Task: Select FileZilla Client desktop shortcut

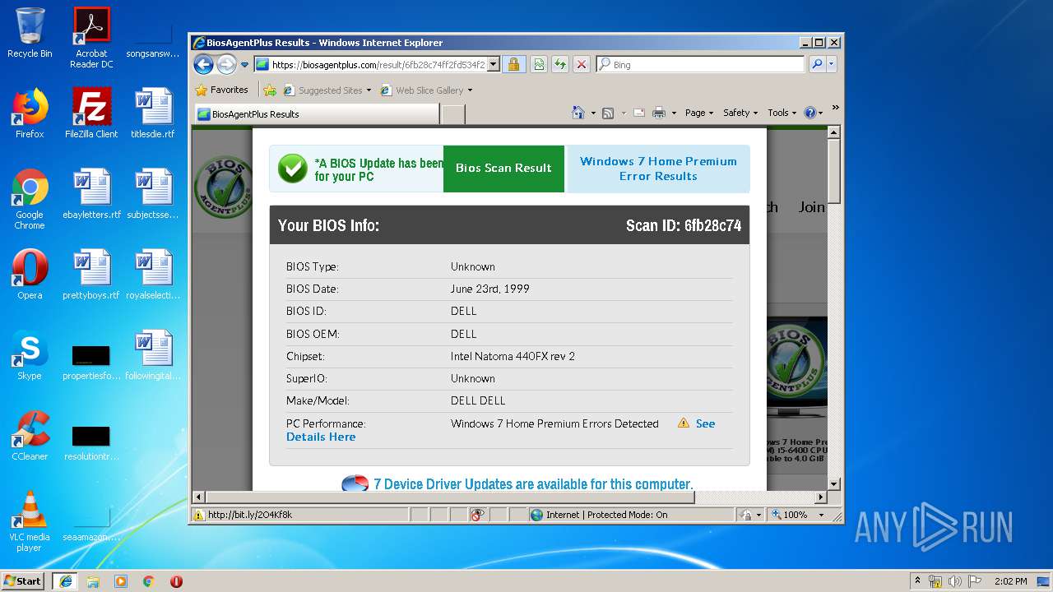Action: click(91, 113)
